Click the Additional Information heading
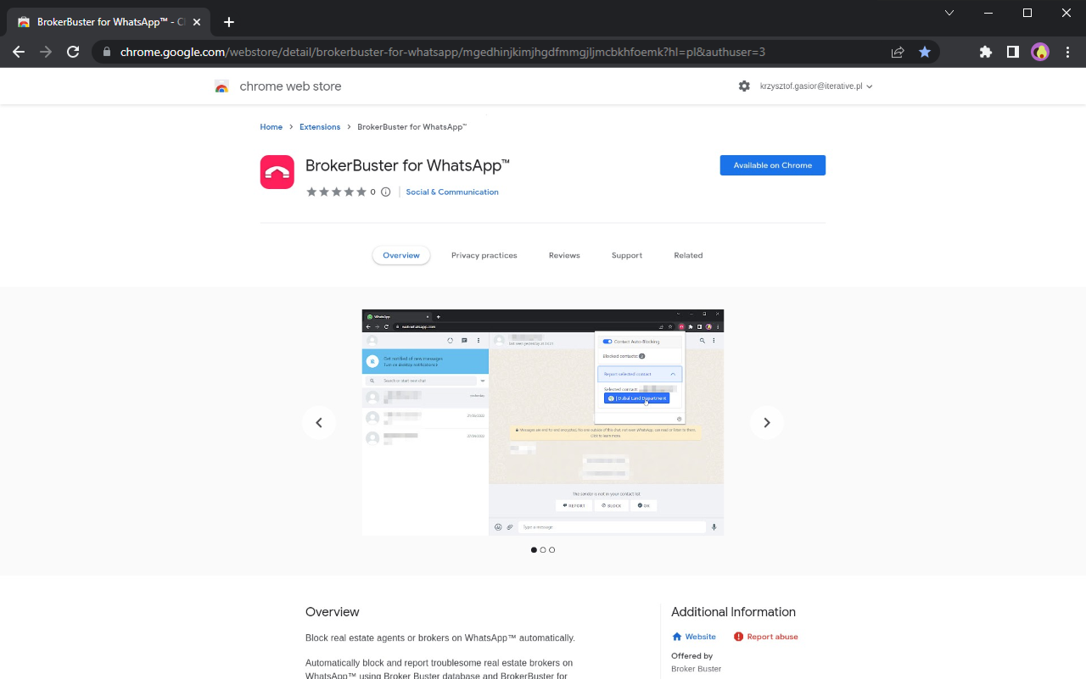Screen dimensions: 1086x679 tap(733, 612)
